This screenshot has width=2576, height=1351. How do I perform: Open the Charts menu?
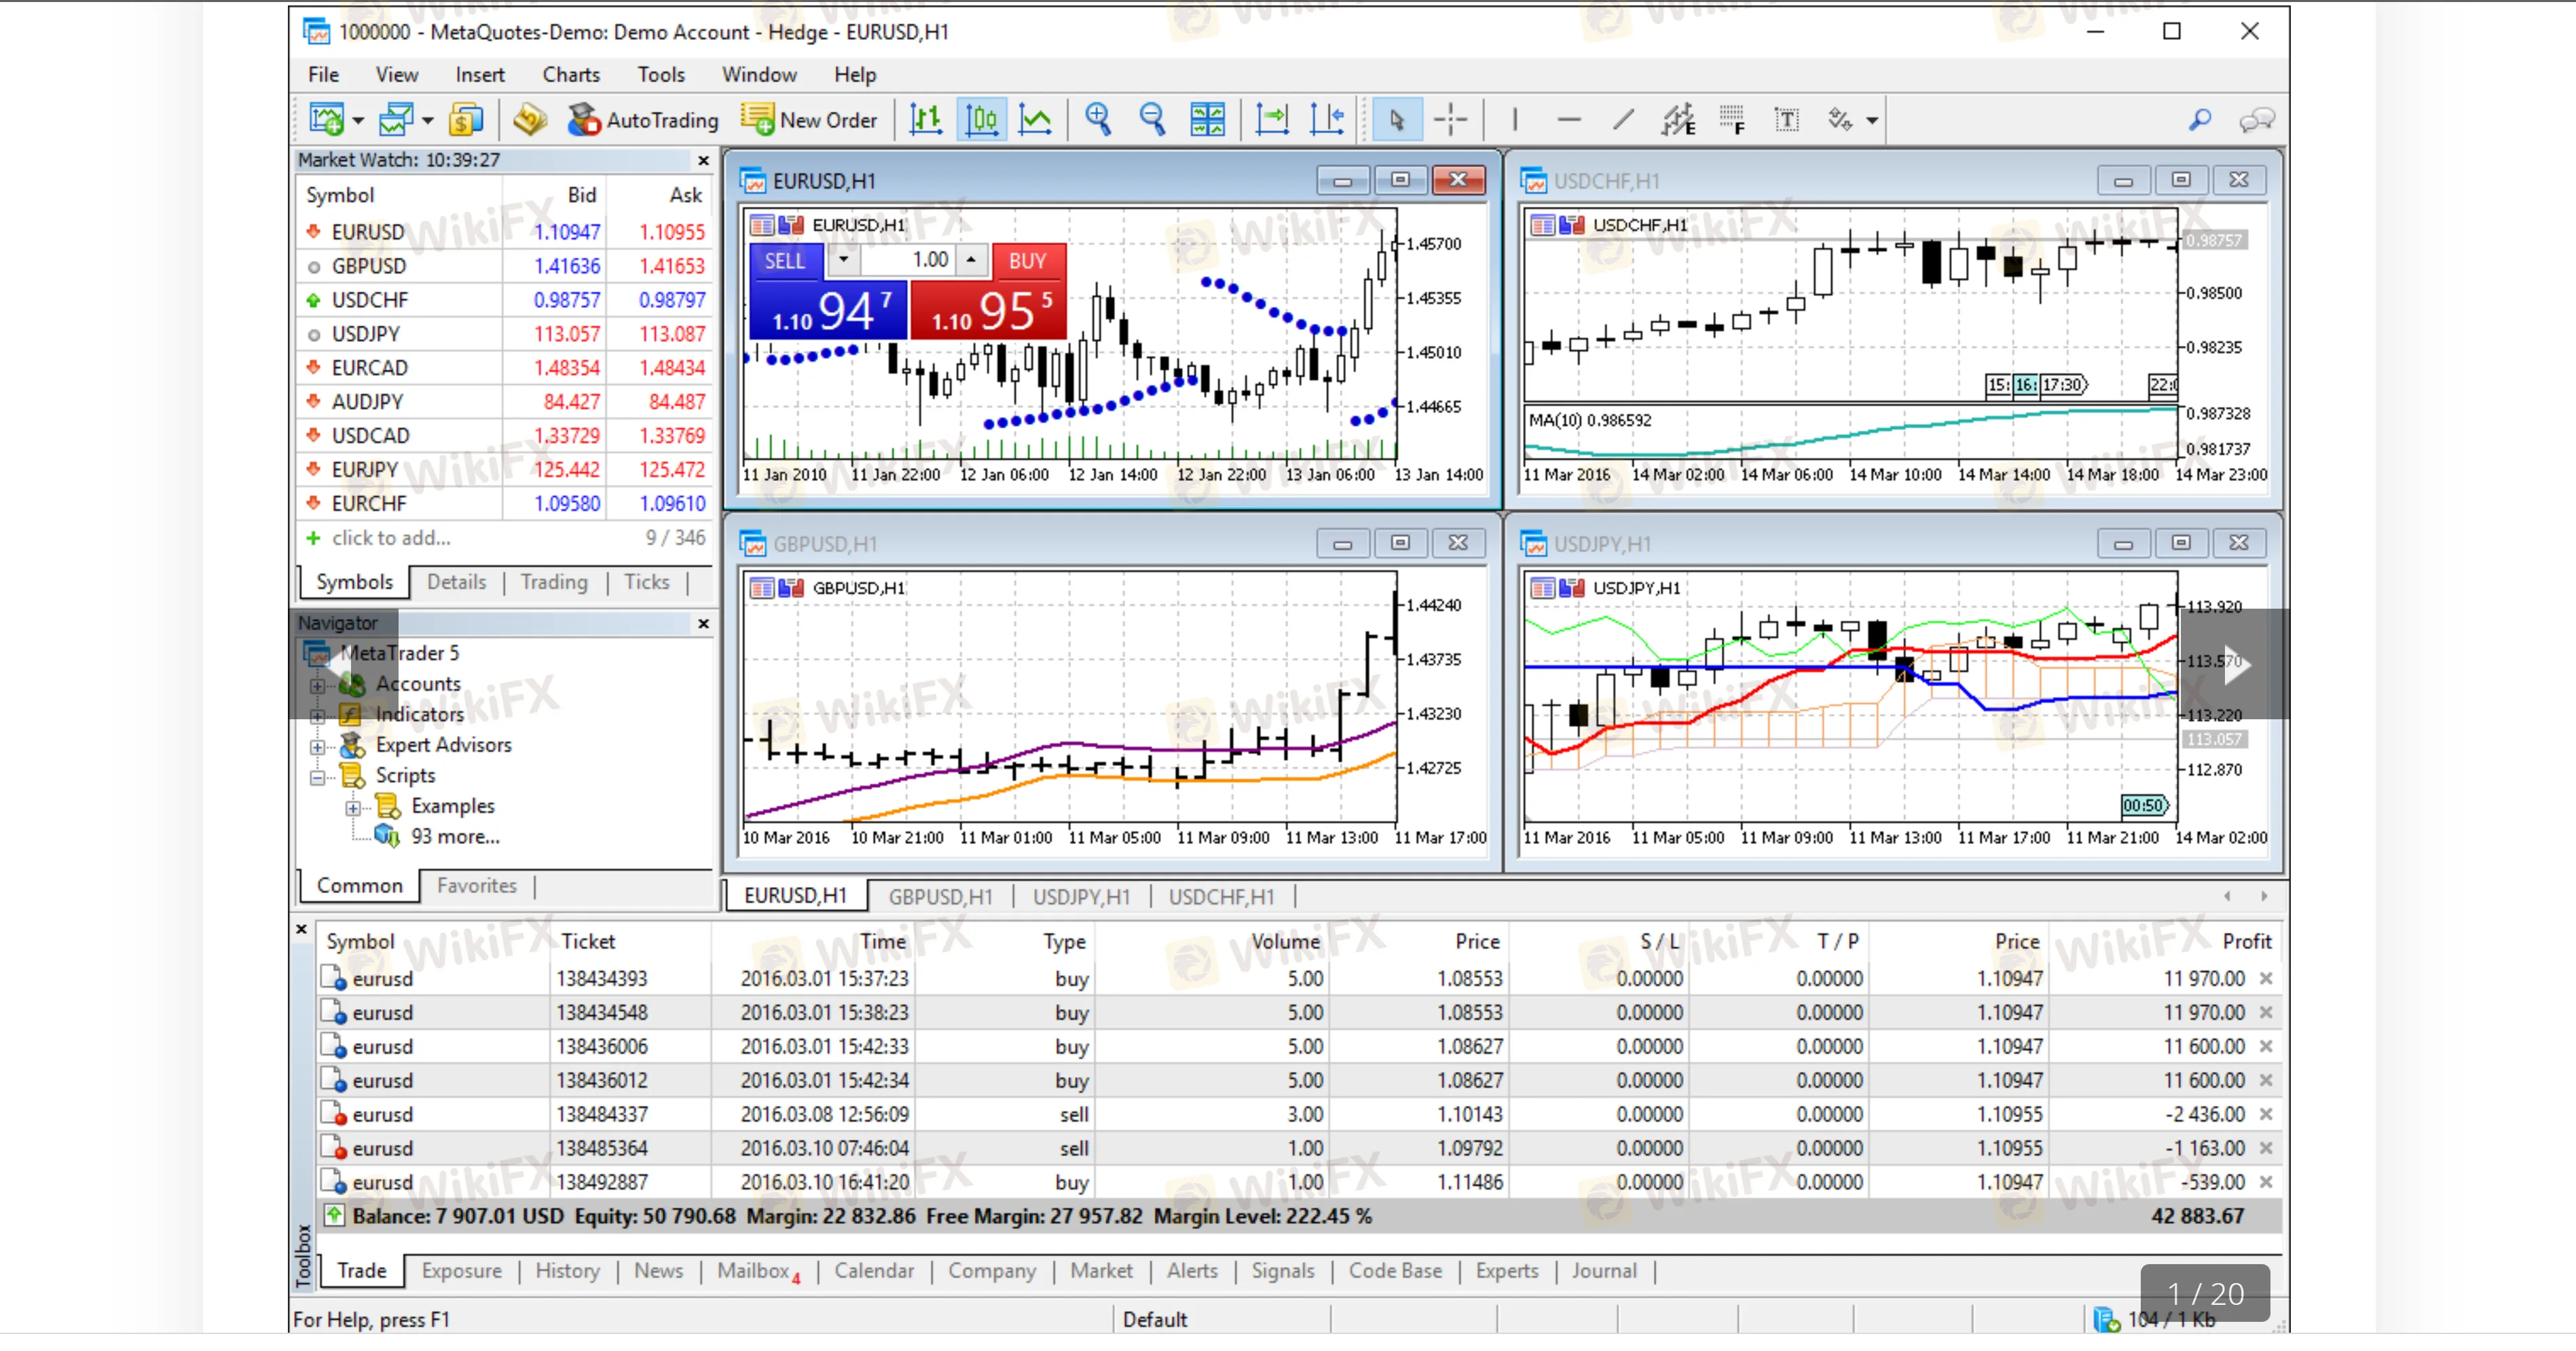[x=570, y=75]
